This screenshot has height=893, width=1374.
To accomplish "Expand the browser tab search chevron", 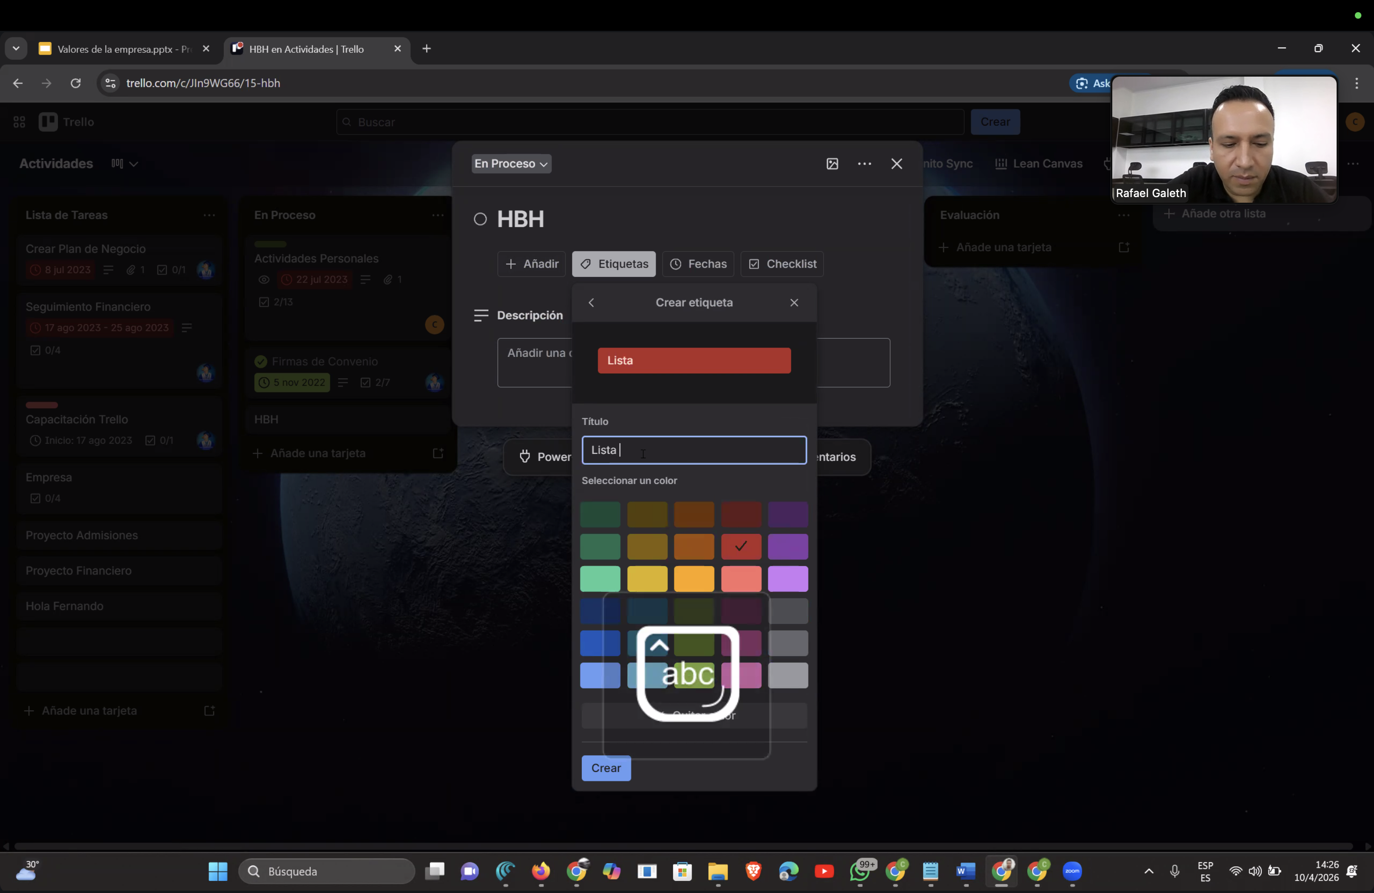I will (16, 49).
